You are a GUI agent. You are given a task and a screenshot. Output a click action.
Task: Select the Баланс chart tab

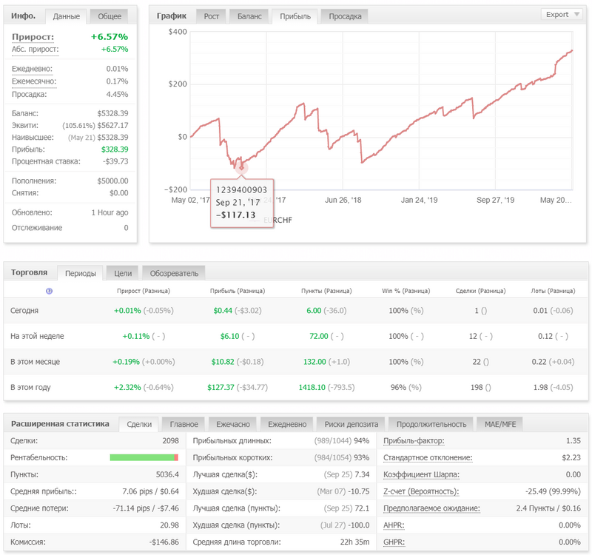pyautogui.click(x=249, y=16)
